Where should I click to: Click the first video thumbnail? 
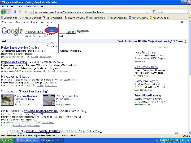7,100
